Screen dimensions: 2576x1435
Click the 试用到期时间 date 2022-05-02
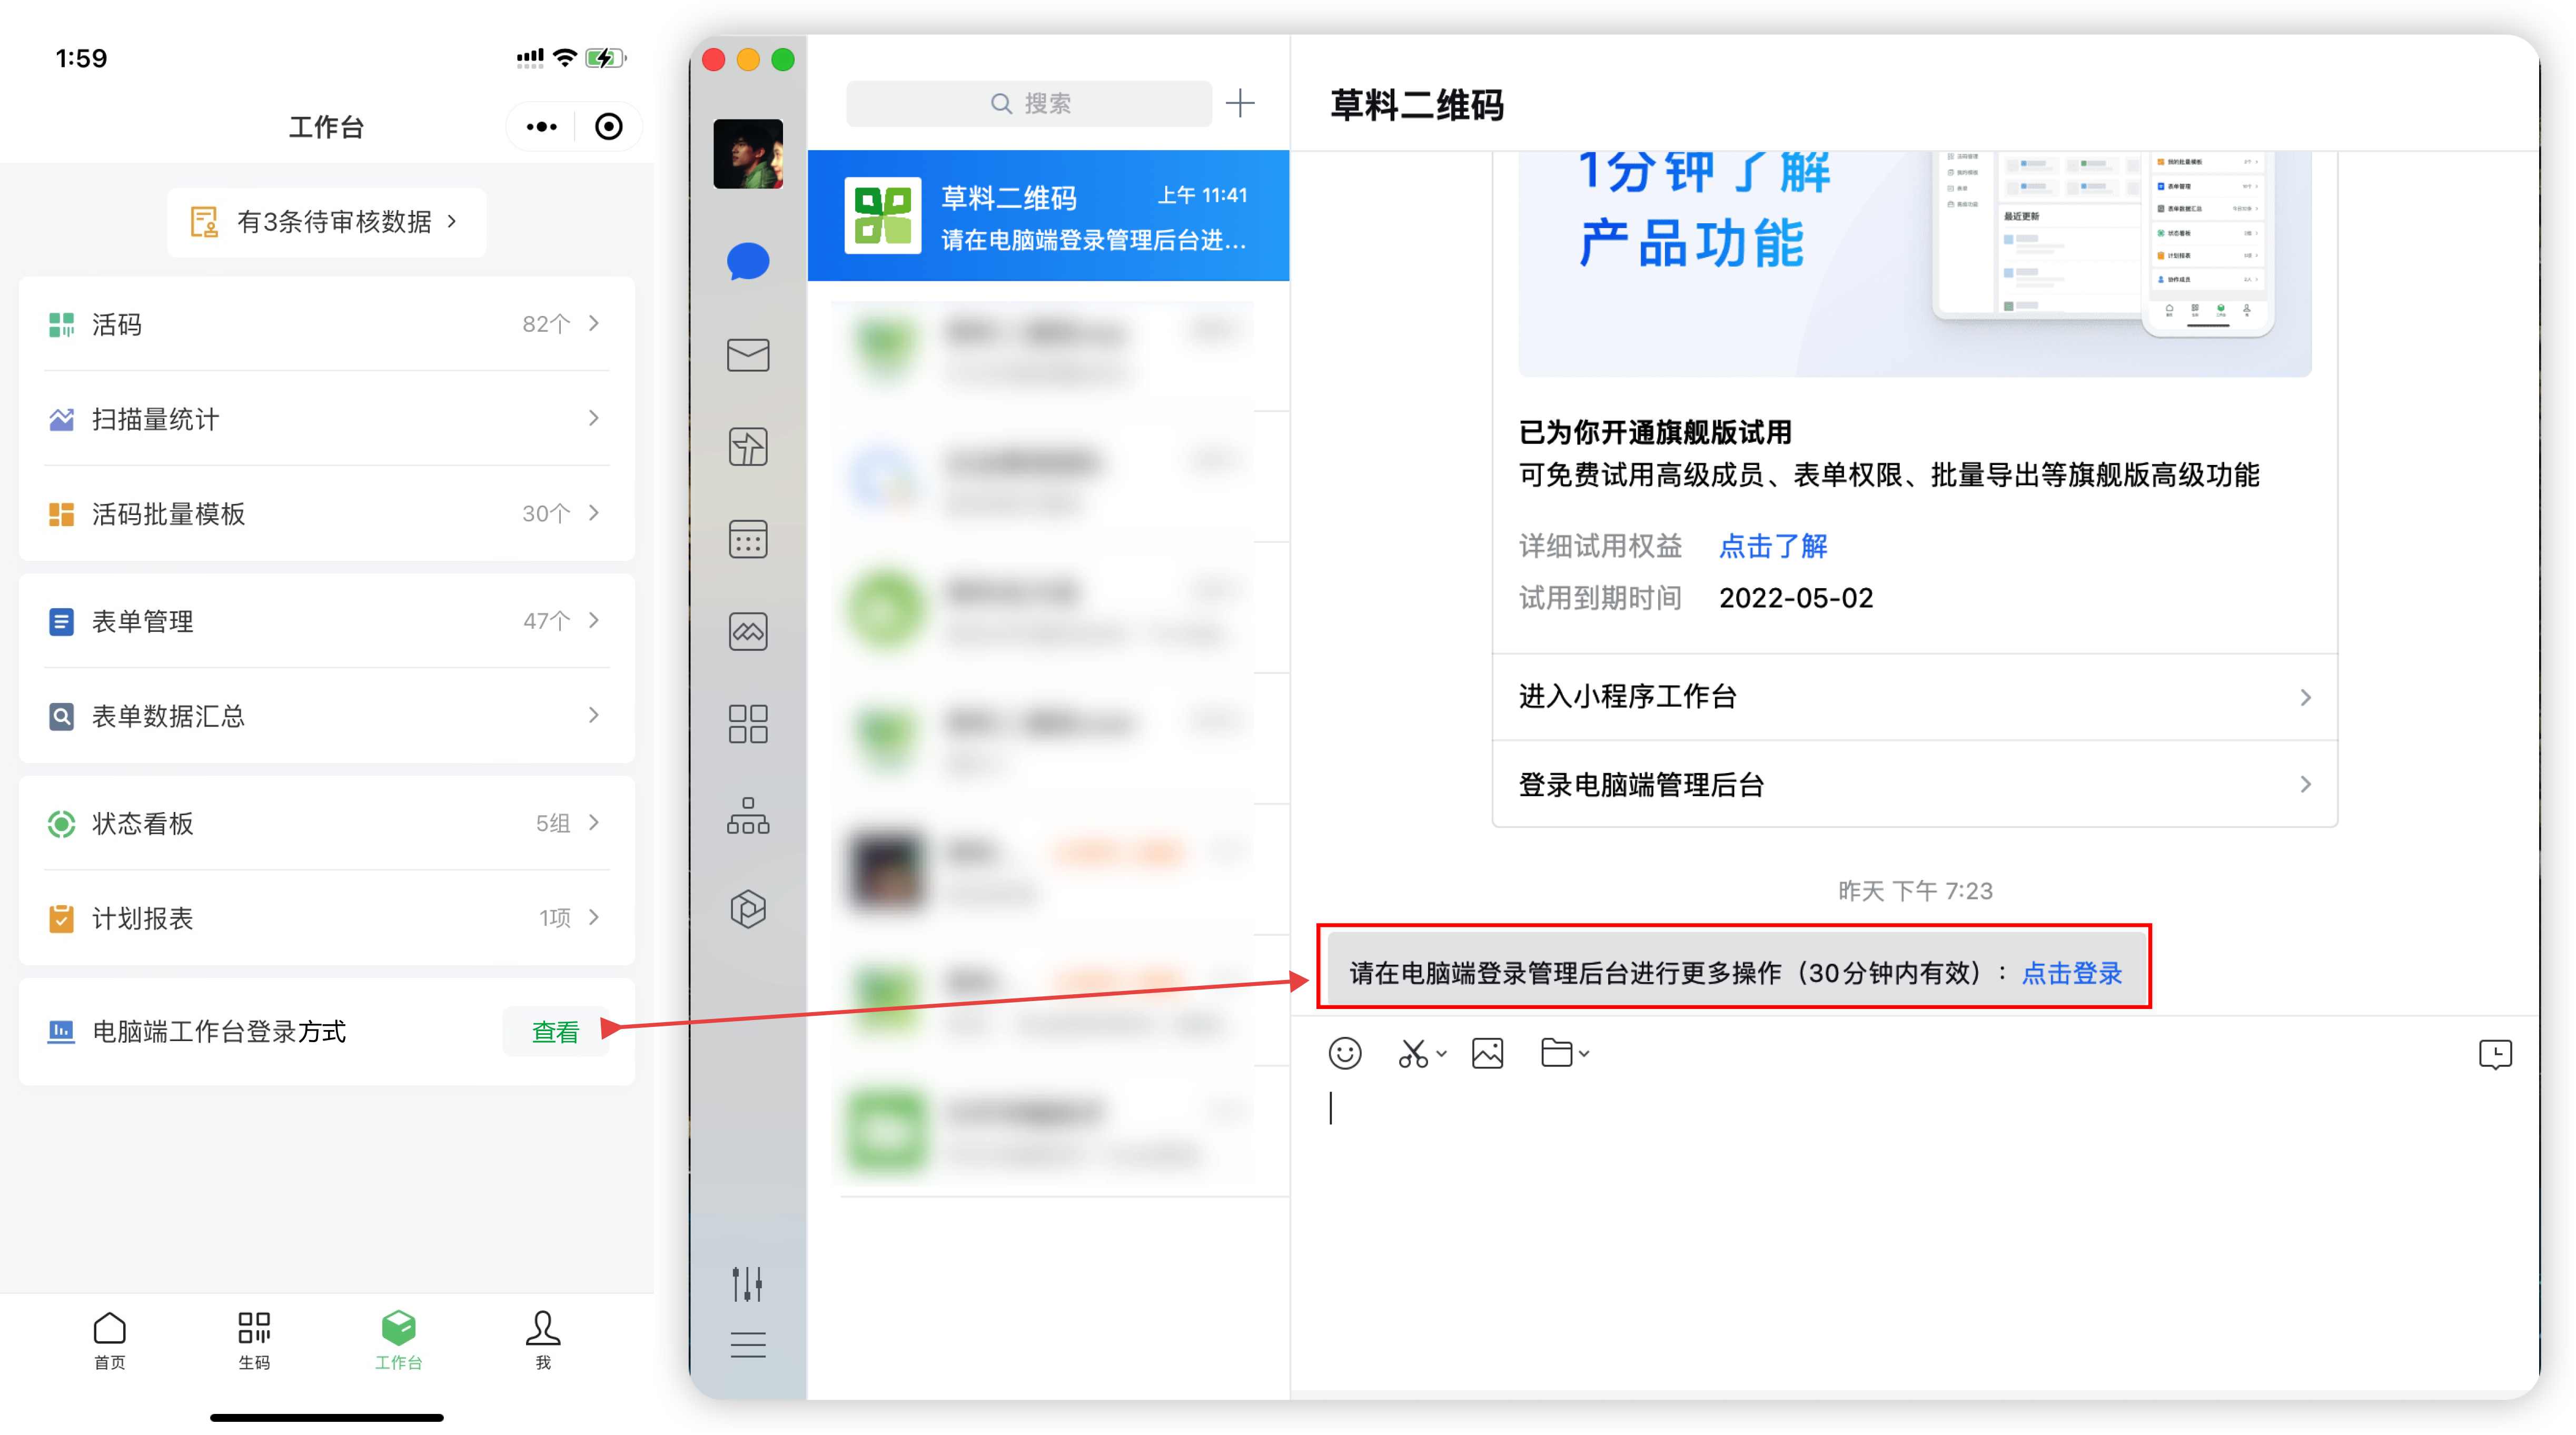[1796, 598]
